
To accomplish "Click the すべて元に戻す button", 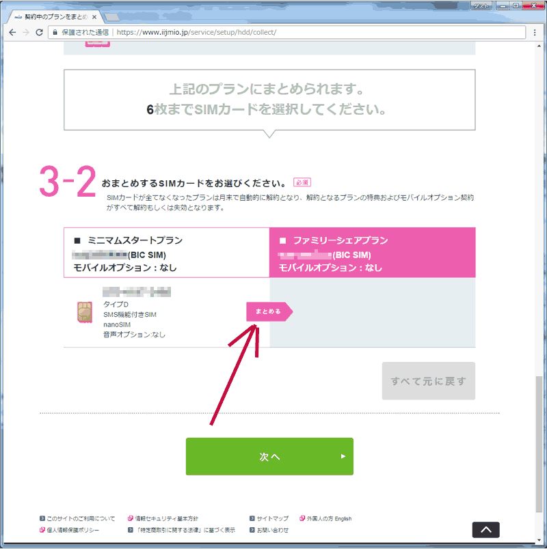I will pos(428,381).
